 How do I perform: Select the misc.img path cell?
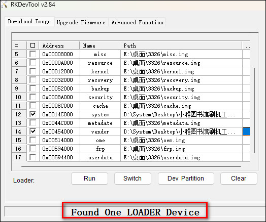pos(181,54)
